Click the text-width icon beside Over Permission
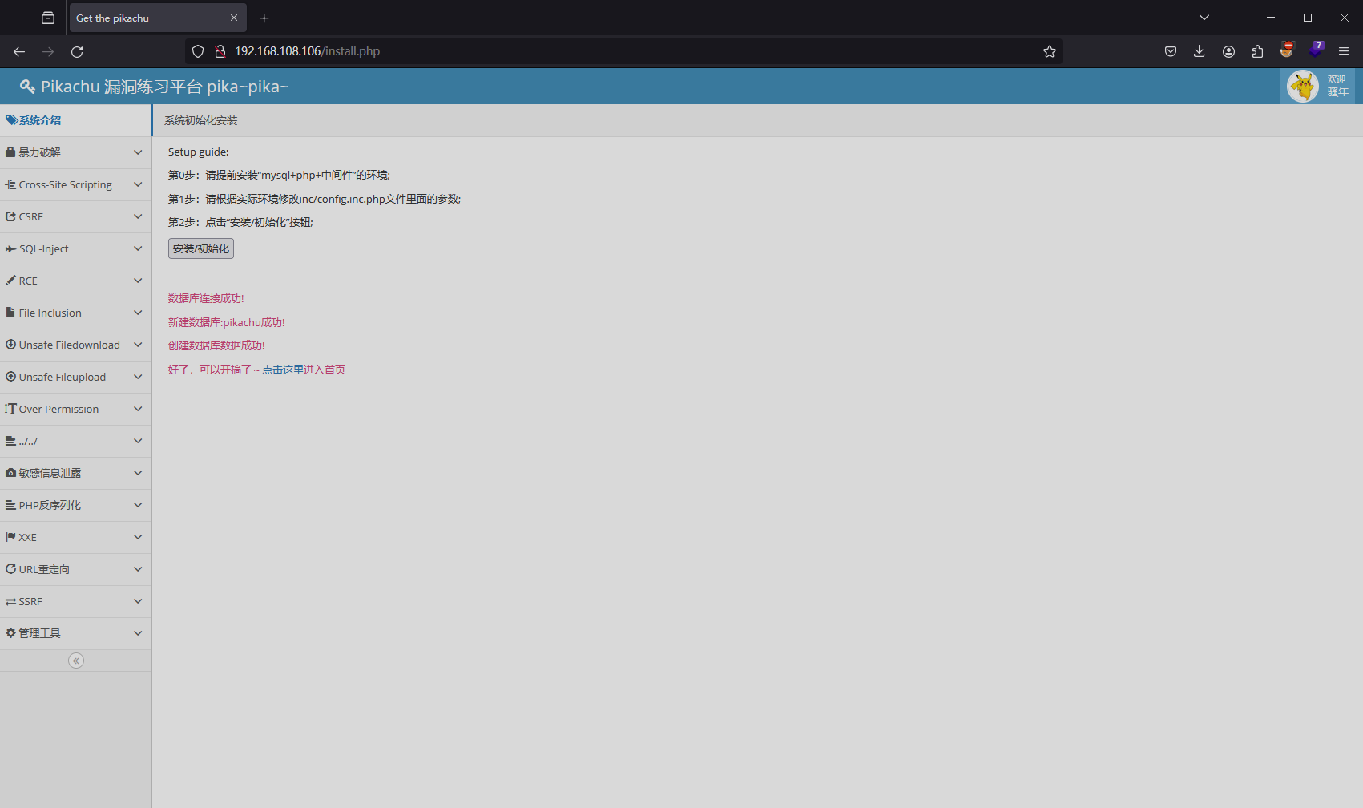This screenshot has width=1363, height=808. click(x=10, y=409)
